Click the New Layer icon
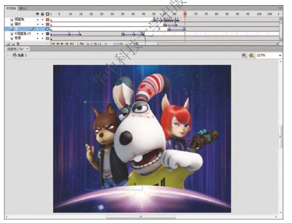The image size is (292, 223). 7,44
